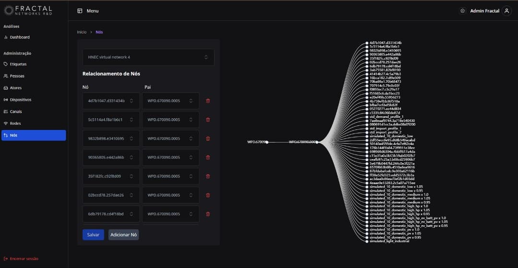Open the Admin Fractal user avatar icon

(506, 11)
